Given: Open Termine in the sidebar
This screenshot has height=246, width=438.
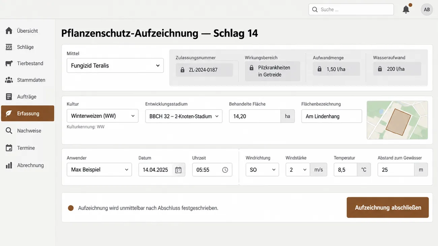Looking at the screenshot, I should coord(28,148).
